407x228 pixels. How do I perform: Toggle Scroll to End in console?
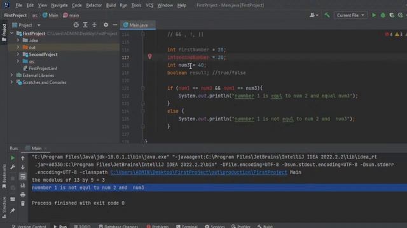(x=23, y=186)
